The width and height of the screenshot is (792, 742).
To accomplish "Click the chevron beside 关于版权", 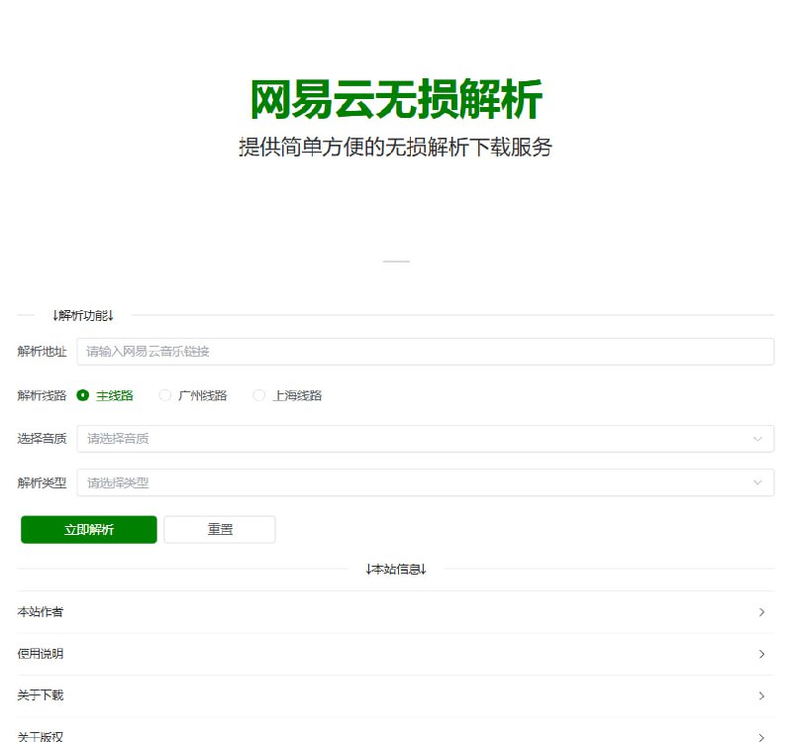I will pos(762,735).
